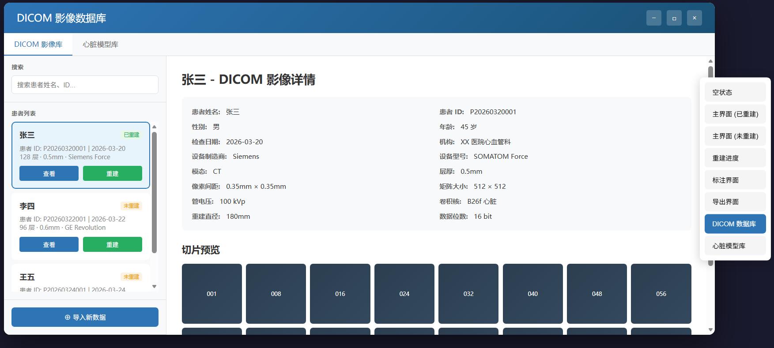Open slice thumbnail 056

[661, 294]
